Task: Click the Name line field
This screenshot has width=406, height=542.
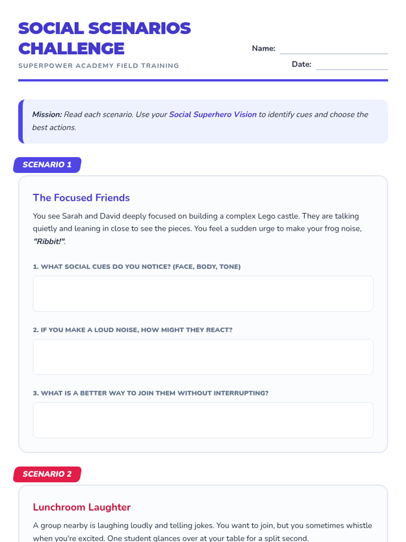Action: [334, 49]
